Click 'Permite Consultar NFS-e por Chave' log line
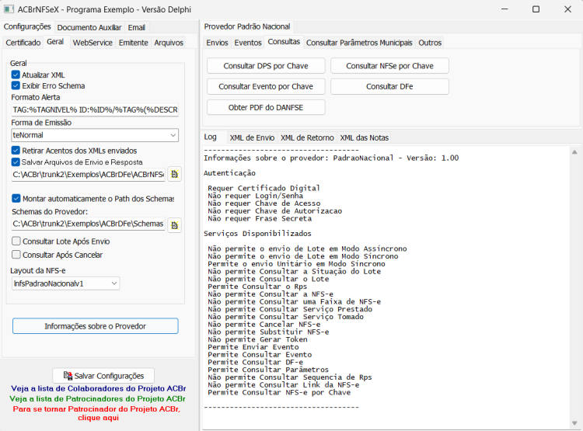 point(279,392)
